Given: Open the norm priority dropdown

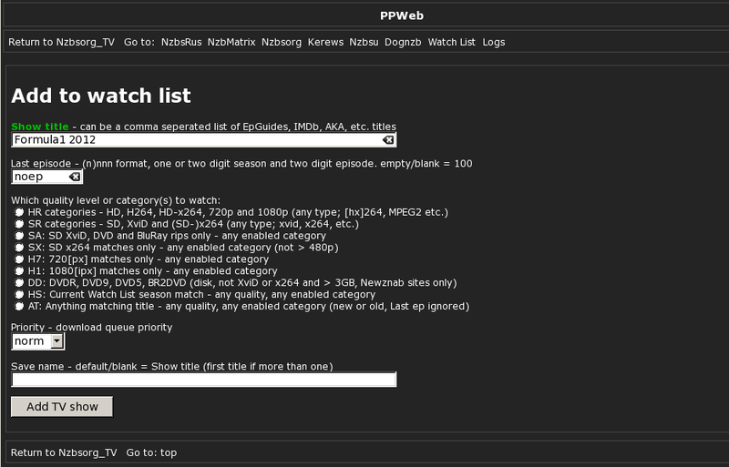Looking at the screenshot, I should pos(38,341).
